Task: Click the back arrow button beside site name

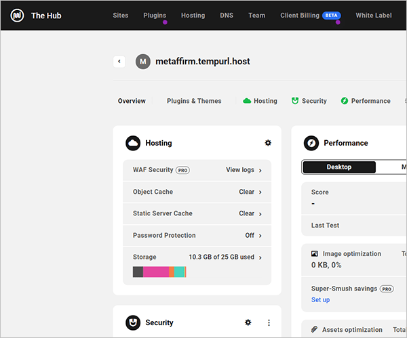Action: 119,62
